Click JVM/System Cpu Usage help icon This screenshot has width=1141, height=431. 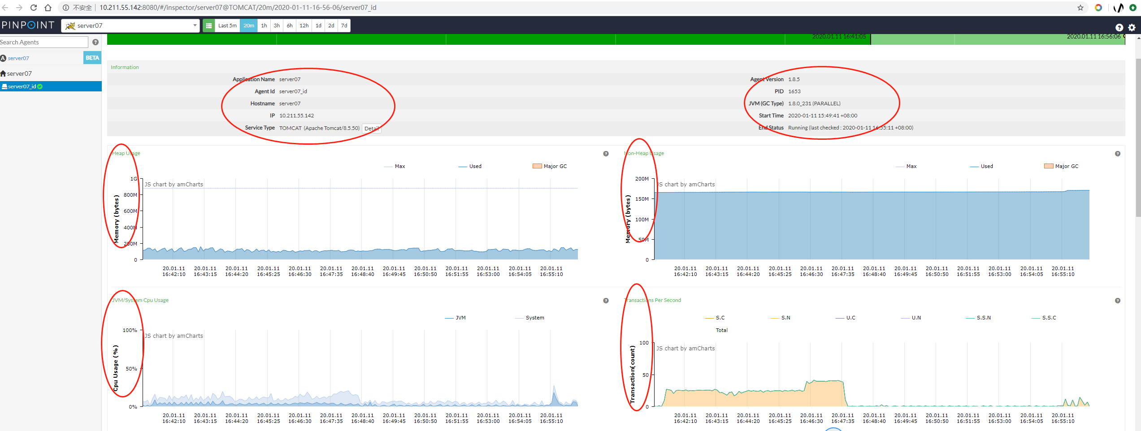[606, 301]
